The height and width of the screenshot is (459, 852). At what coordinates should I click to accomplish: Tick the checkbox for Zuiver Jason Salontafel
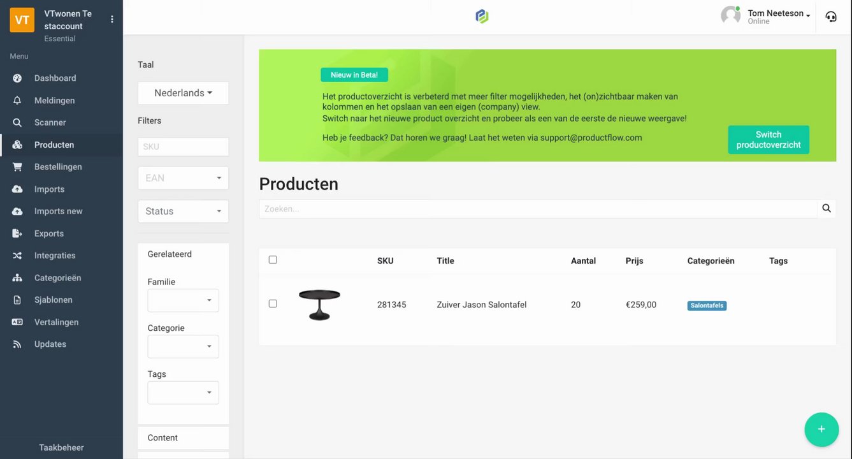(x=273, y=303)
